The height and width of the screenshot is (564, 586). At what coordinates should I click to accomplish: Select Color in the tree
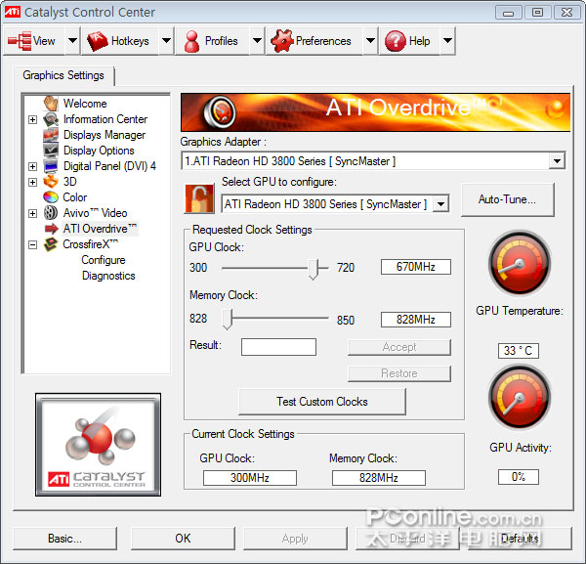click(75, 197)
